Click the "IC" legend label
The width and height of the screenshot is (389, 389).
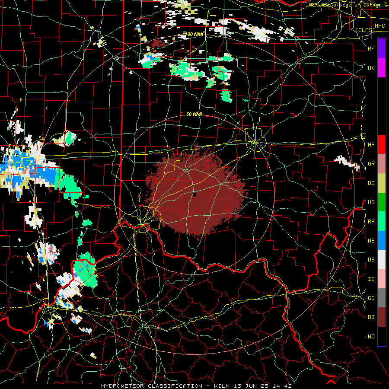[371, 279]
